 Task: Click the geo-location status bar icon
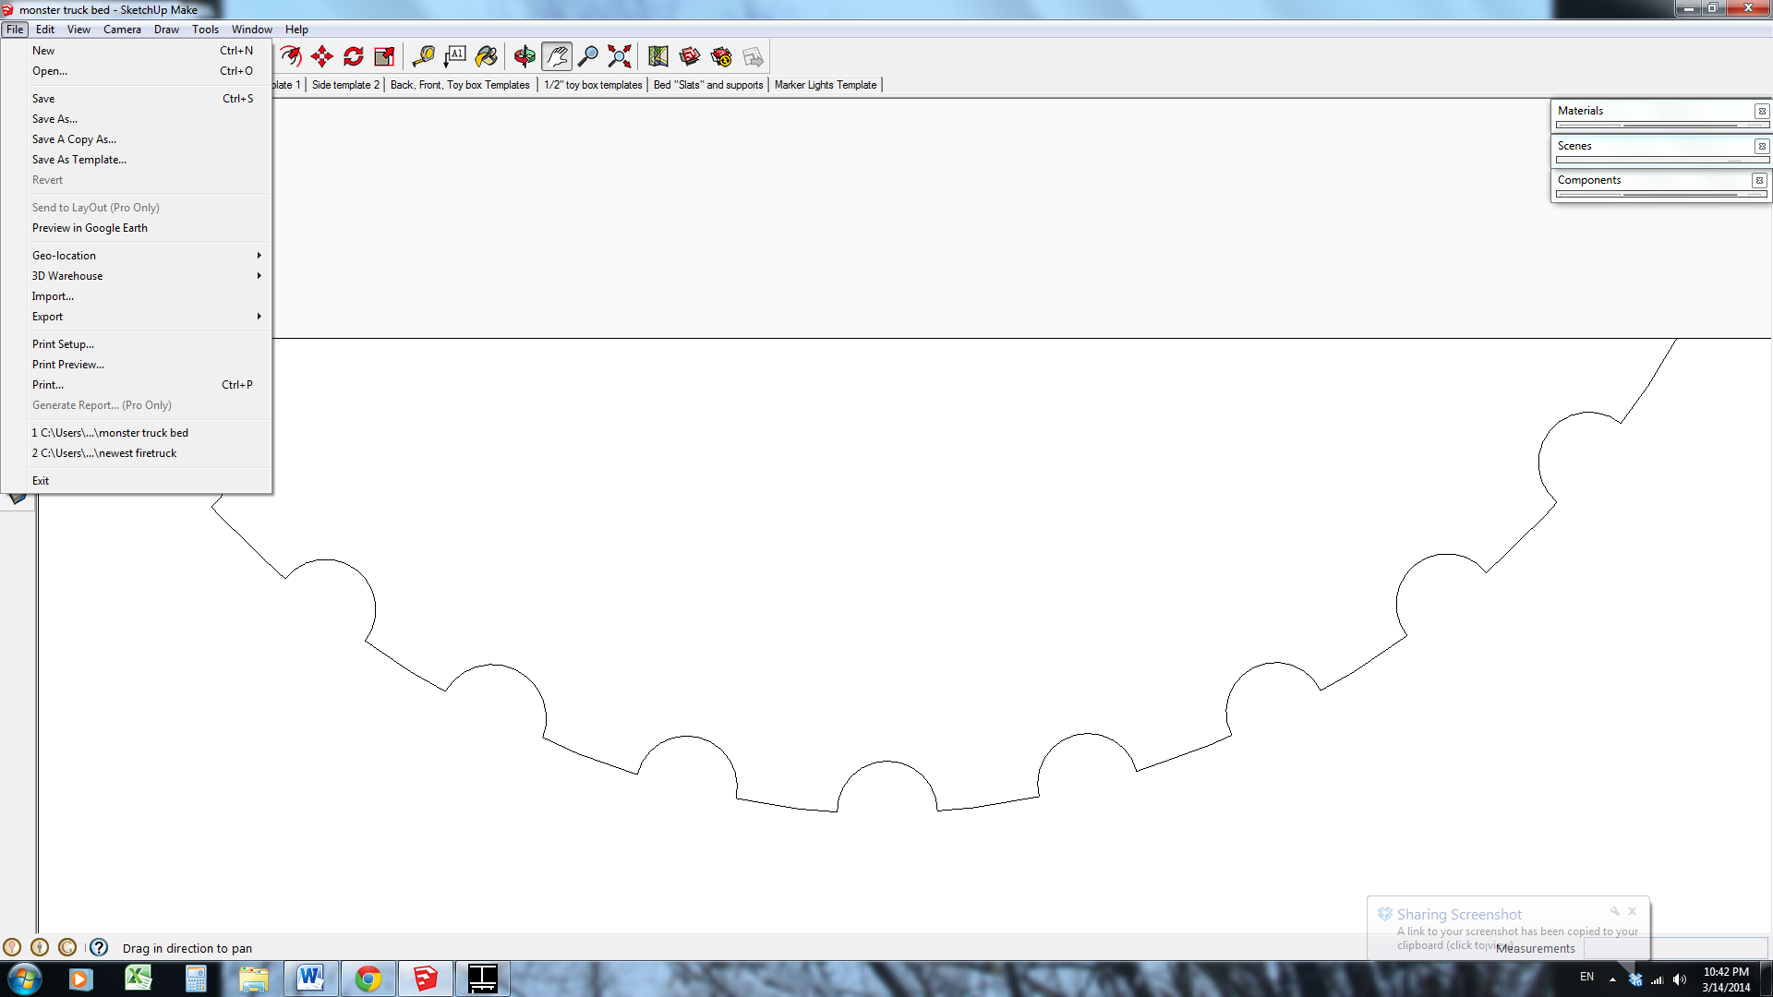(12, 947)
